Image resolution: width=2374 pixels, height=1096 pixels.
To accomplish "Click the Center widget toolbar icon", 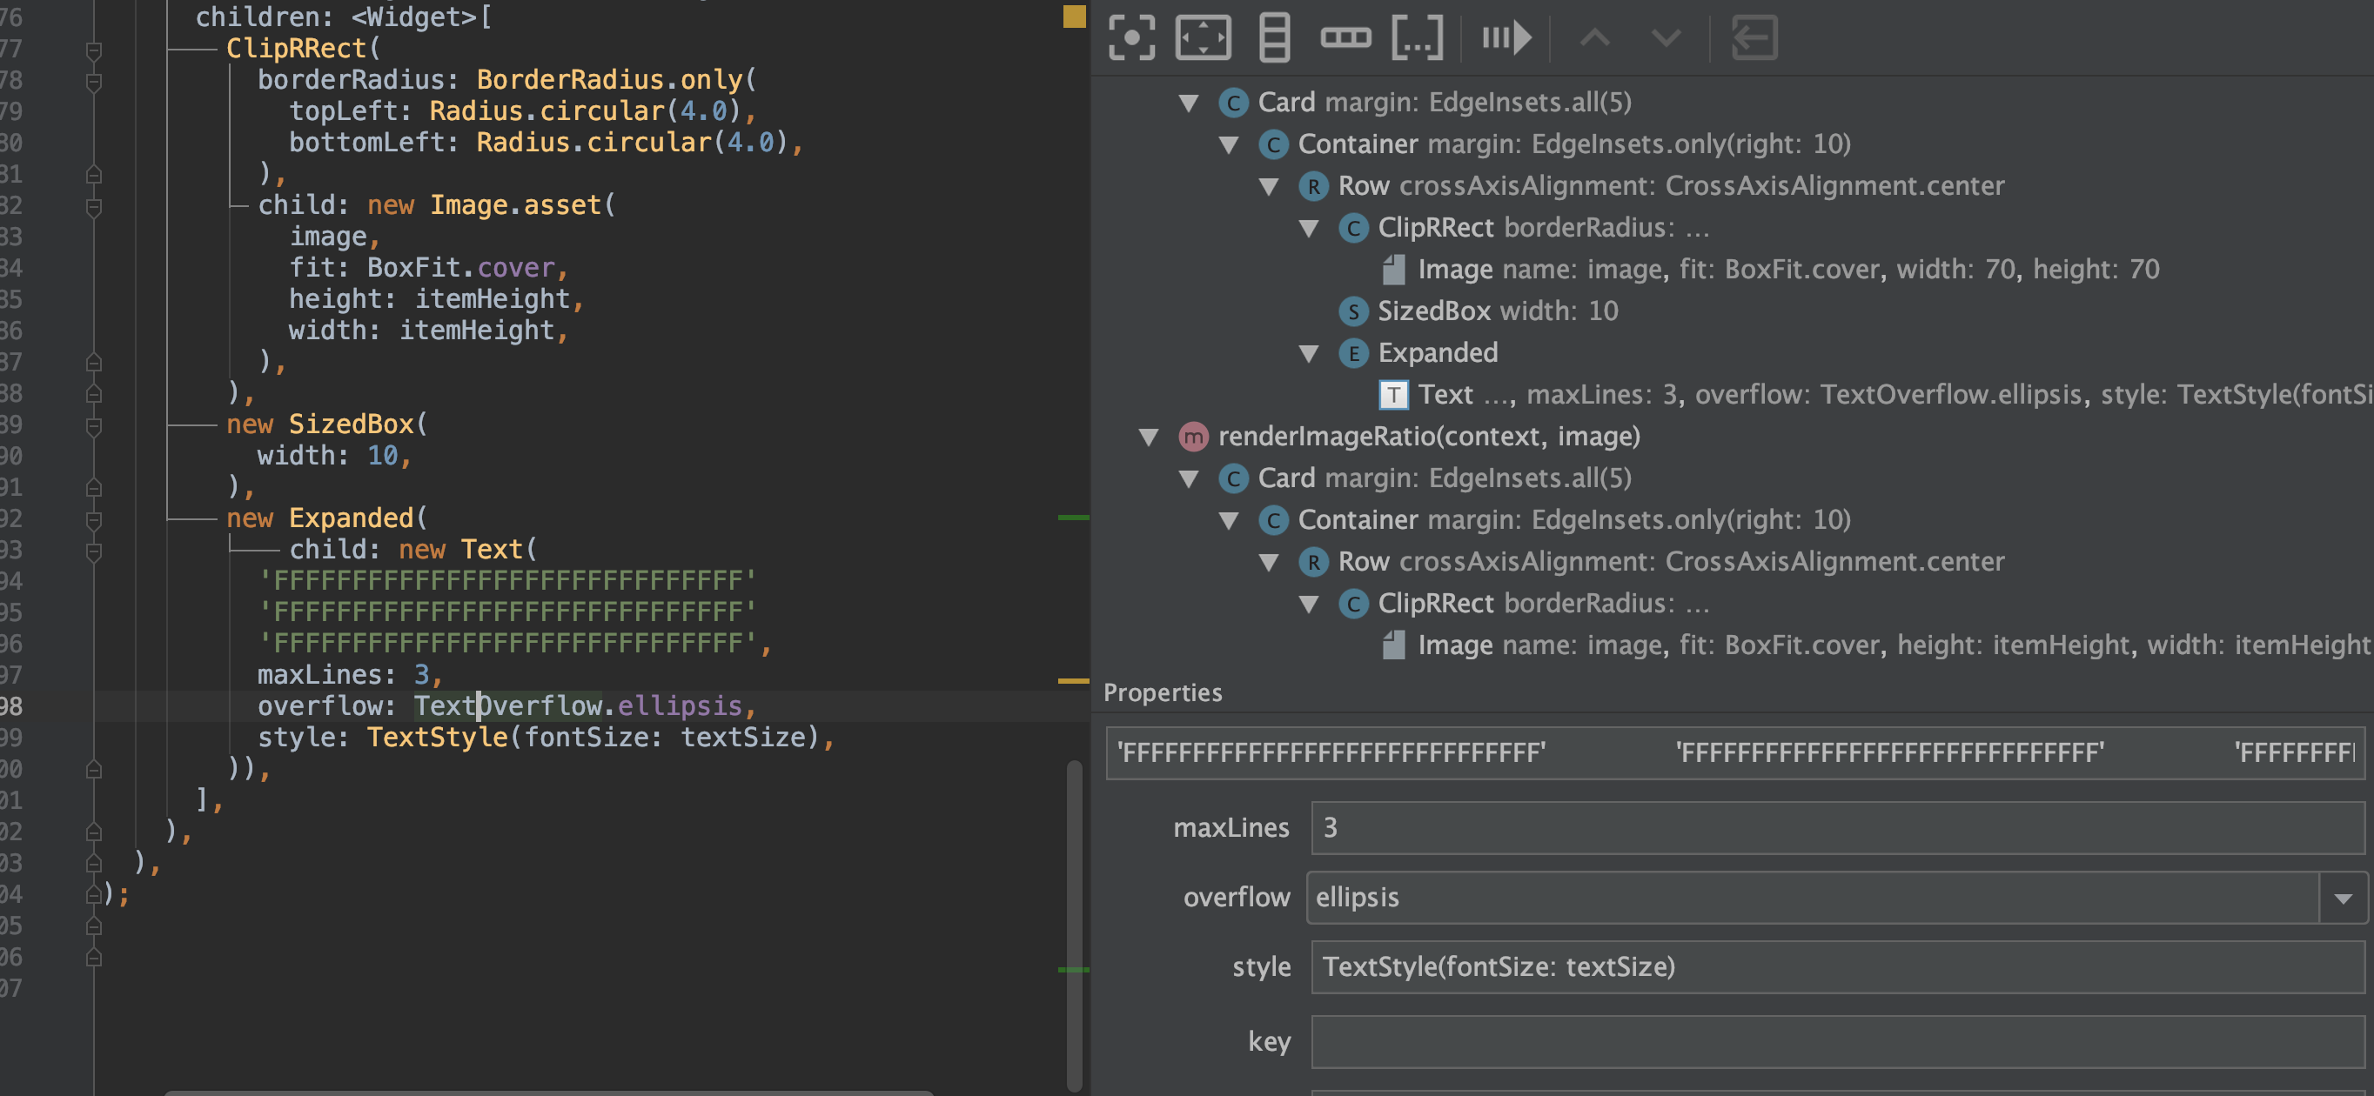I will click(x=1130, y=37).
